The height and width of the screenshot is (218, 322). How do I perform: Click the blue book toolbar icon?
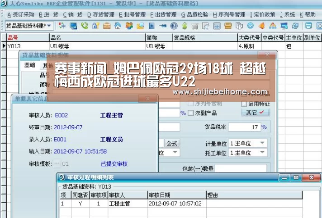(152, 26)
